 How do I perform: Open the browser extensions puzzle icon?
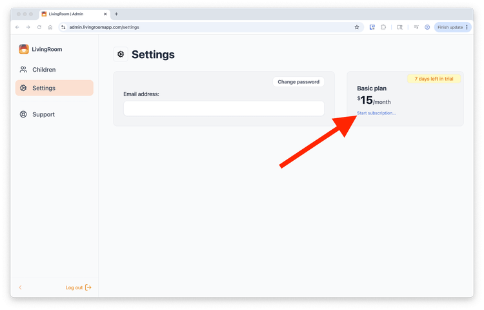pos(383,27)
